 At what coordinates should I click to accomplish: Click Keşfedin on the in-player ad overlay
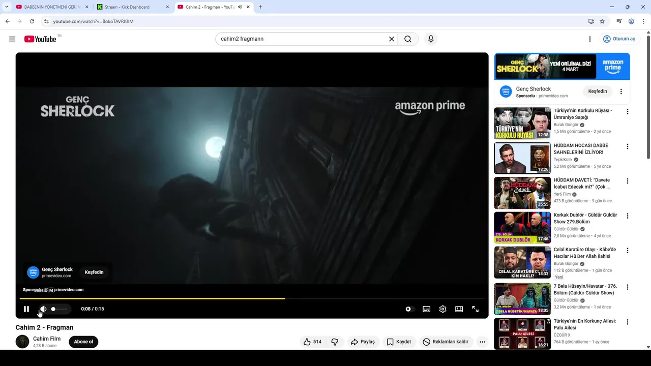point(94,272)
